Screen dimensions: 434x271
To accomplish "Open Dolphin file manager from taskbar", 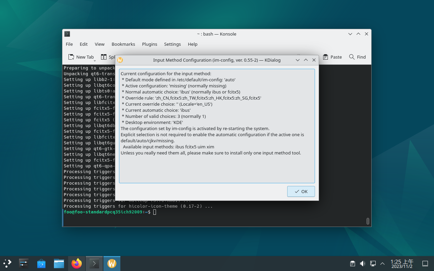I will pyautogui.click(x=59, y=263).
